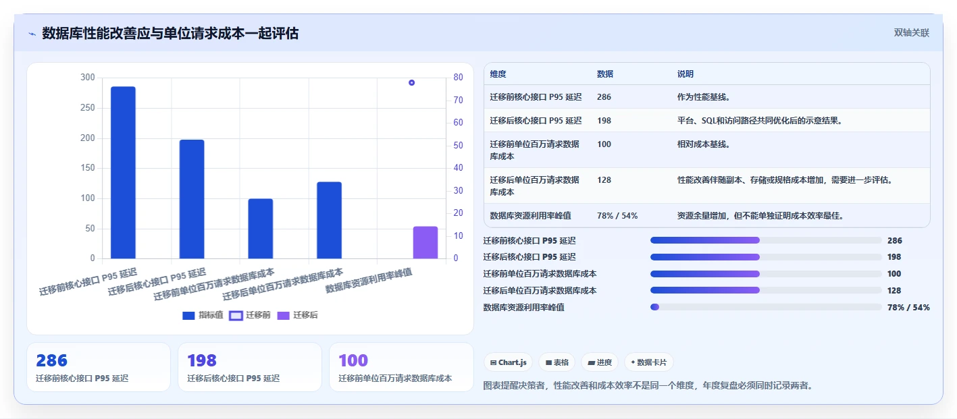Open the 198 data card
The image size is (957, 419).
[x=250, y=367]
